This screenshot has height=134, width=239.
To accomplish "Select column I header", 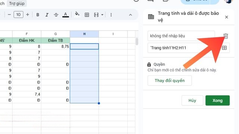I will (x=113, y=34).
